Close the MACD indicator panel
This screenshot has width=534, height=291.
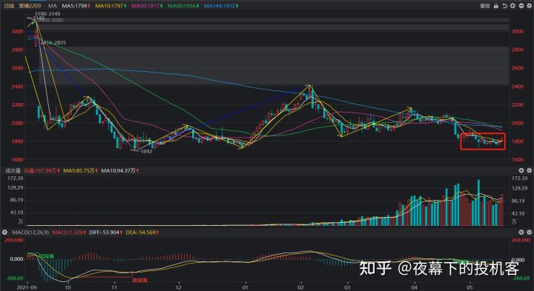(x=521, y=233)
